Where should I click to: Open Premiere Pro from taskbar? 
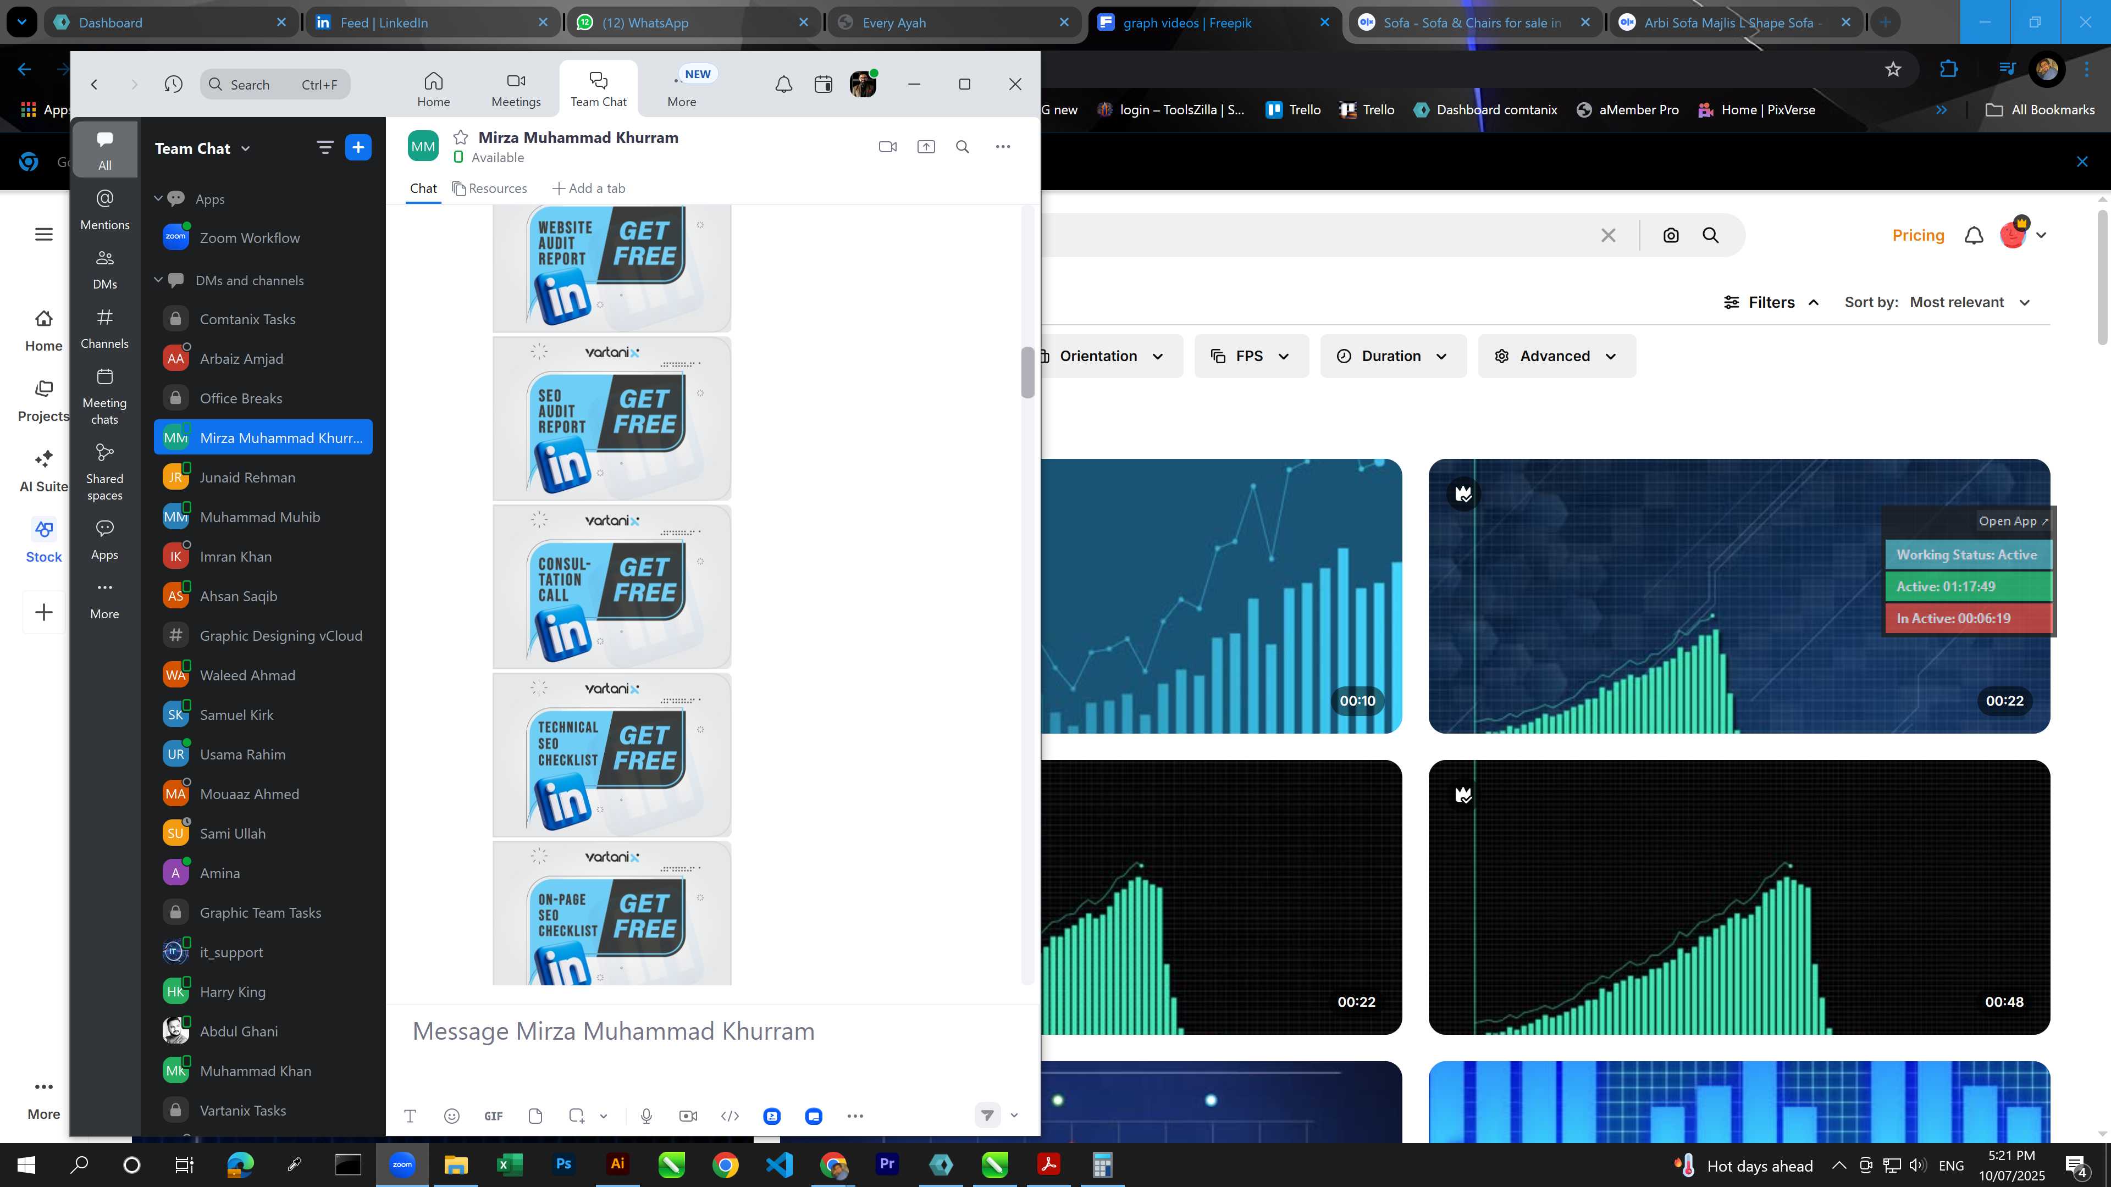click(887, 1164)
